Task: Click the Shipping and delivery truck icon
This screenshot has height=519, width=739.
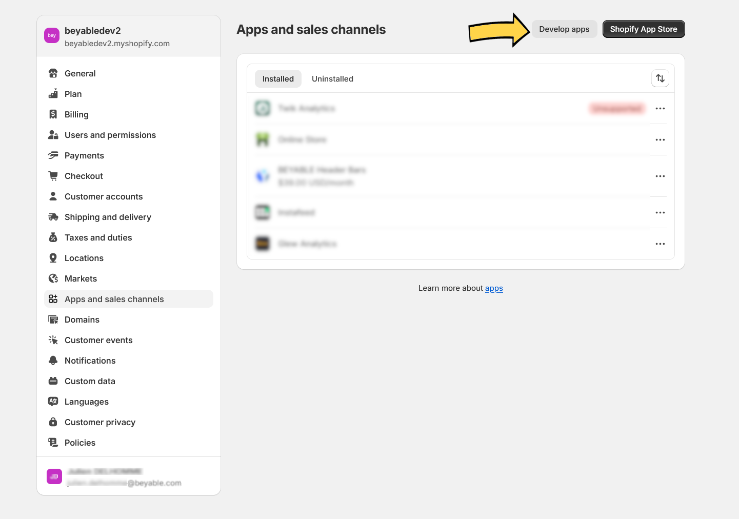Action: (53, 217)
